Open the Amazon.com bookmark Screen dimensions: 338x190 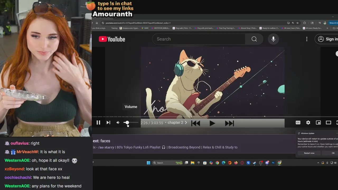pyautogui.click(x=129, y=28)
